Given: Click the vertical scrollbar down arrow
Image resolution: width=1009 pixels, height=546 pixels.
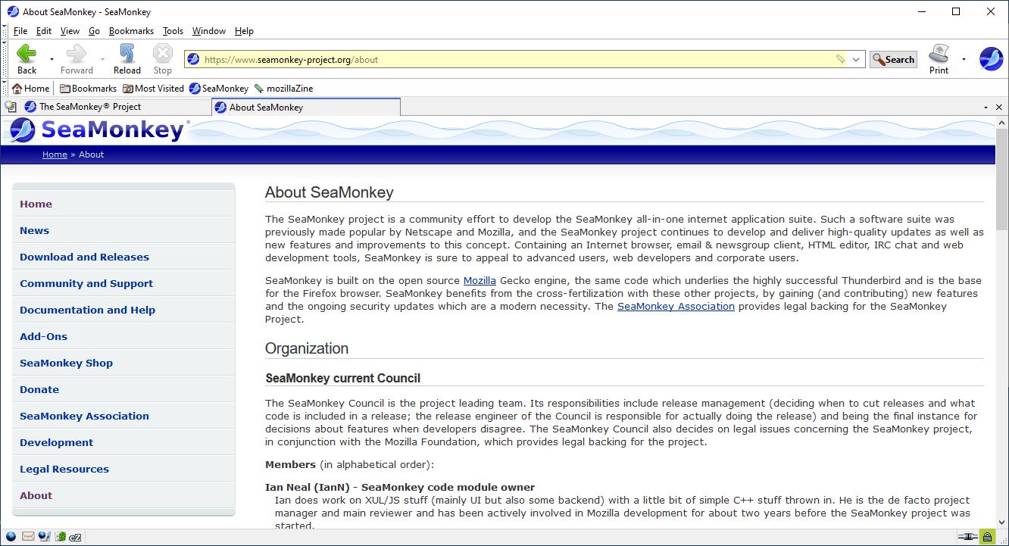Looking at the screenshot, I should 1001,522.
